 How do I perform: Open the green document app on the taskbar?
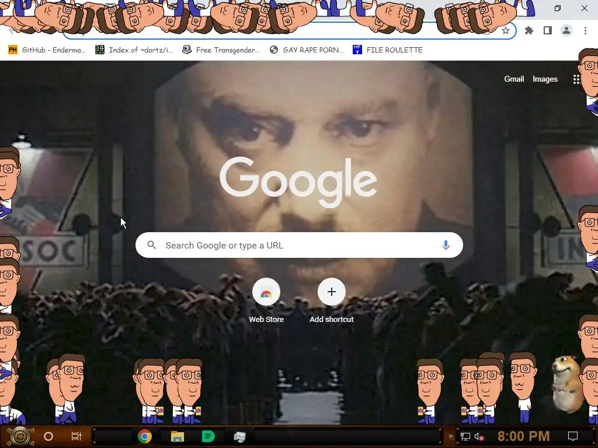tap(208, 436)
